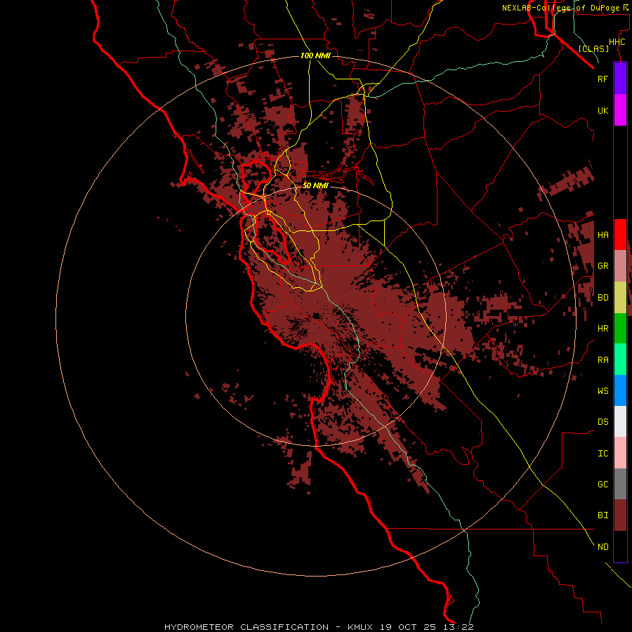Screen dimensions: 632x632
Task: Click the 'WS' legend label
Action: pyautogui.click(x=603, y=391)
